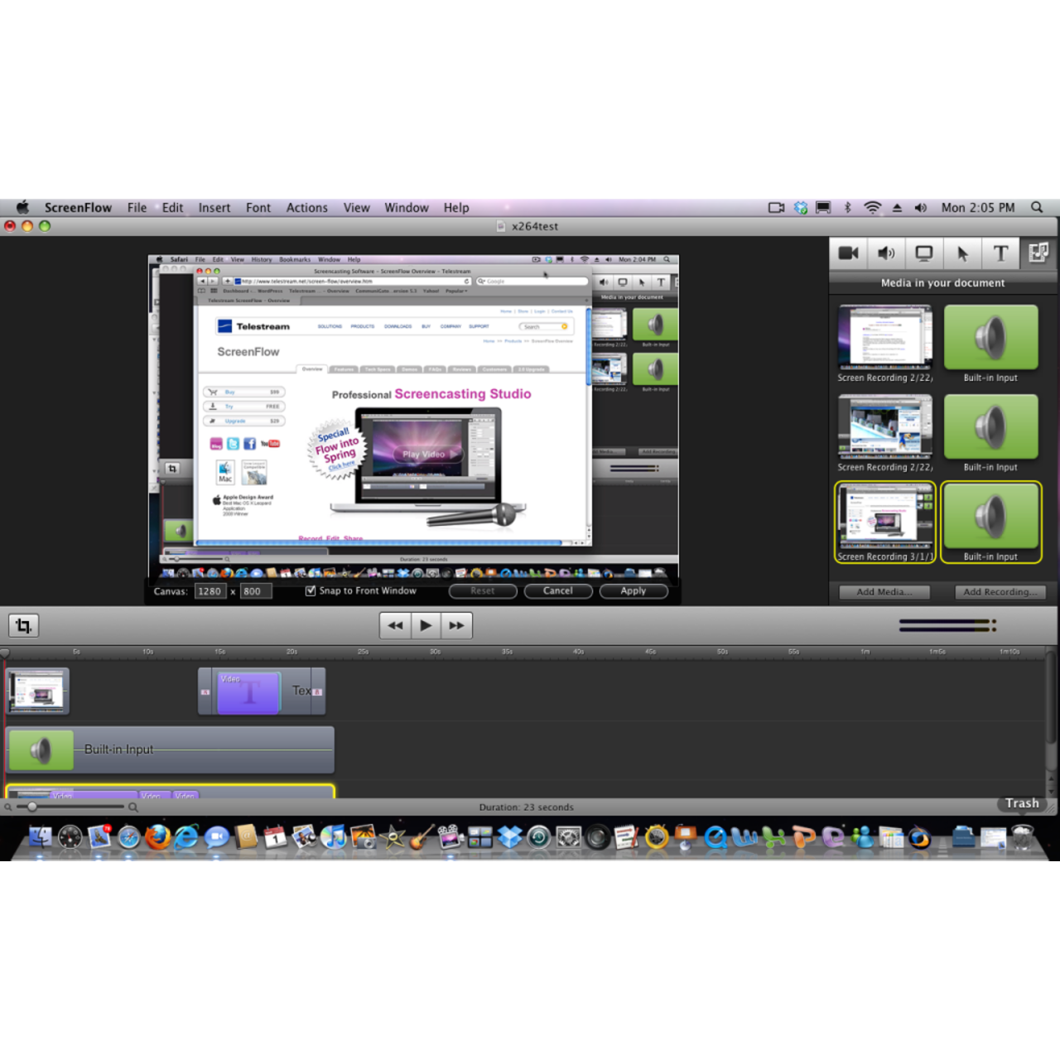Open the Screen Recording properties icon
This screenshot has height=1060, width=1060.
(x=924, y=253)
